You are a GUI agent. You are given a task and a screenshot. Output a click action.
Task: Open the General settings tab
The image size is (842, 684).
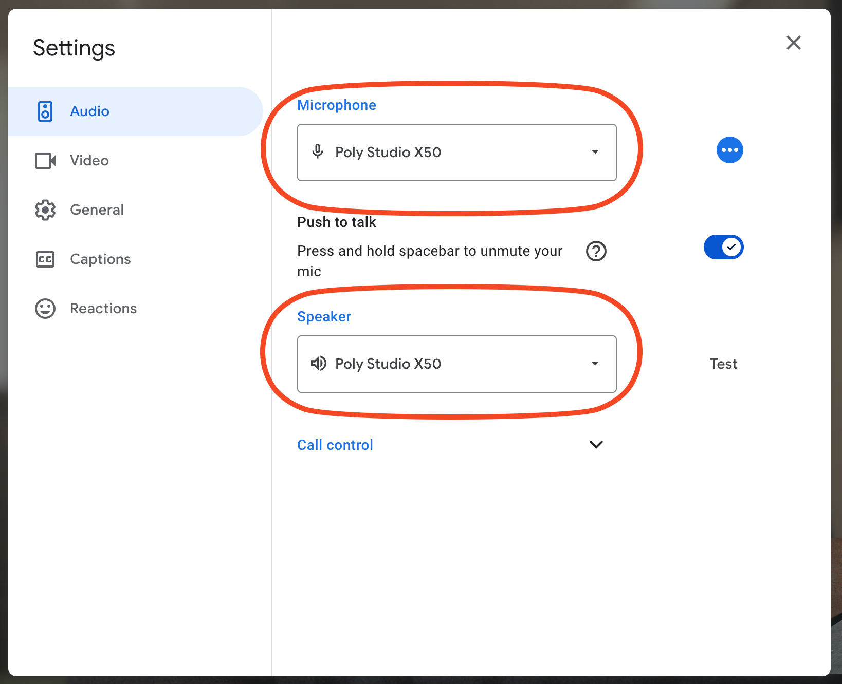(x=97, y=210)
